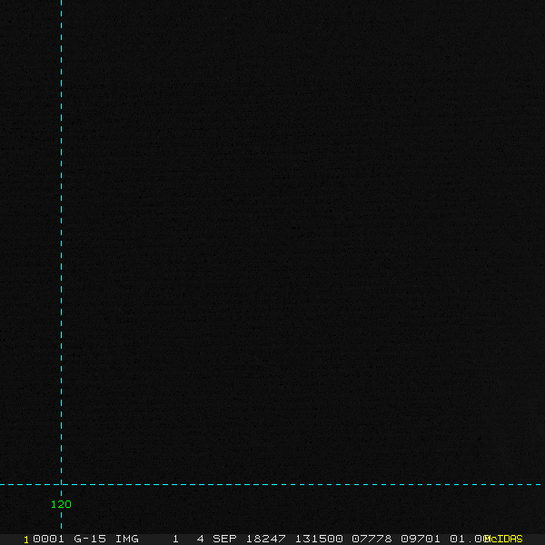Click the IMG label in status bar
This screenshot has width=545, height=545.
pos(127,539)
